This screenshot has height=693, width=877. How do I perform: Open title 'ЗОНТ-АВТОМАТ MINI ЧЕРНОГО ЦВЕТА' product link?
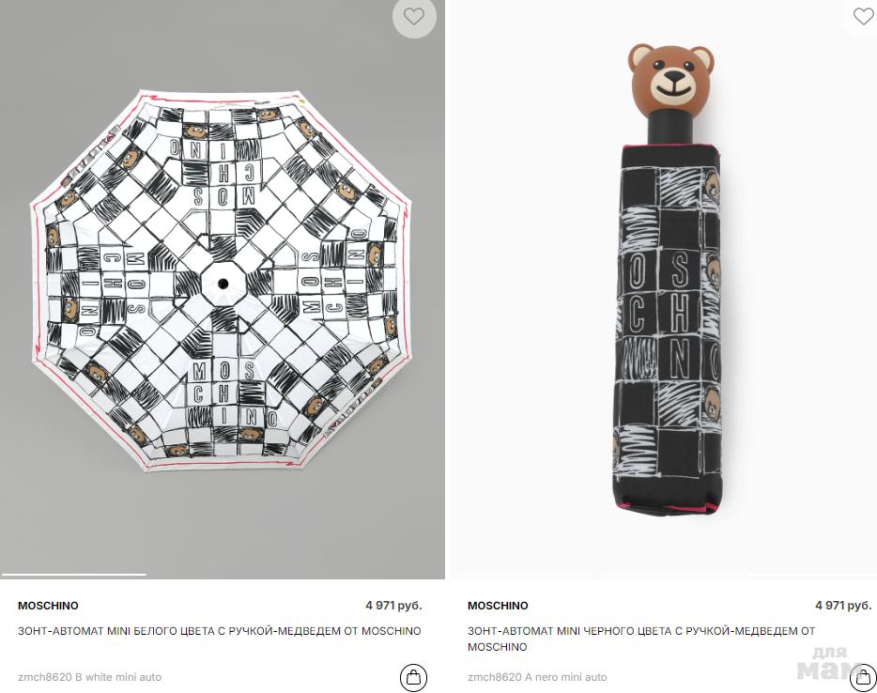pos(641,639)
